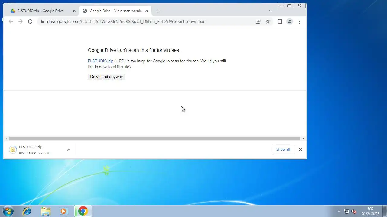Click the scrollbar right arrow
Viewport: 387px width, 217px height.
point(303,139)
